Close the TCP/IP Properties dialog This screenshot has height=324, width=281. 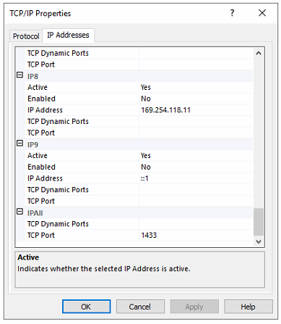[262, 13]
